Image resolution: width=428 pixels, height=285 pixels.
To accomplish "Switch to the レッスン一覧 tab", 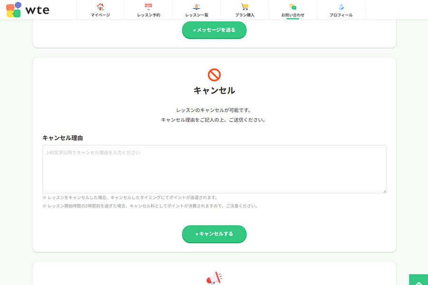I will point(196,15).
